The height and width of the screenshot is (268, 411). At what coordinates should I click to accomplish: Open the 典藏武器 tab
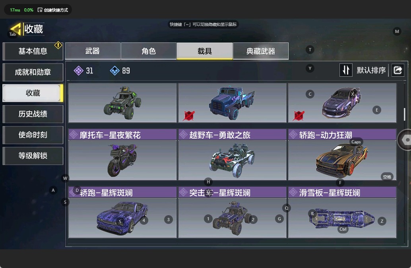point(261,51)
